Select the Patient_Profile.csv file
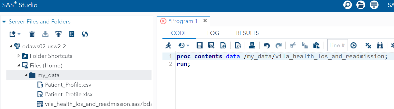 [68, 85]
